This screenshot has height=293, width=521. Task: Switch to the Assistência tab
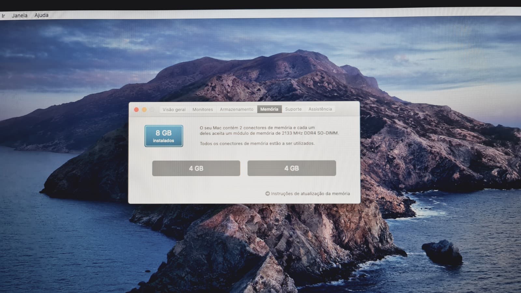pyautogui.click(x=320, y=109)
